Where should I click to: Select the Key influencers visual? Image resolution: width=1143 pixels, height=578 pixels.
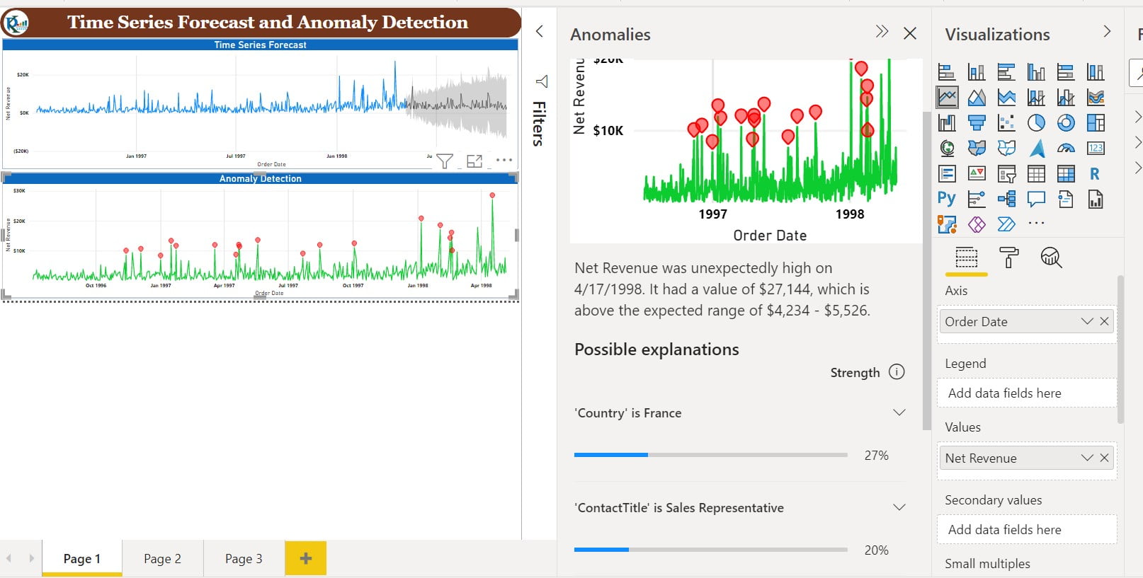[x=977, y=200]
